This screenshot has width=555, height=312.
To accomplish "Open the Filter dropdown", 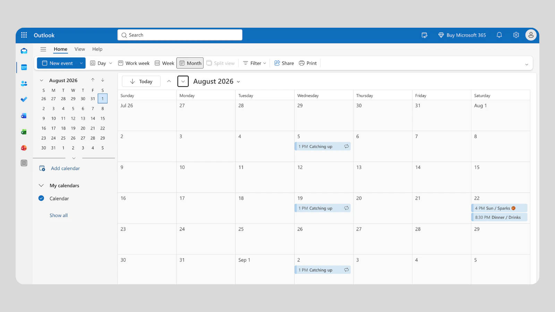I will point(255,63).
